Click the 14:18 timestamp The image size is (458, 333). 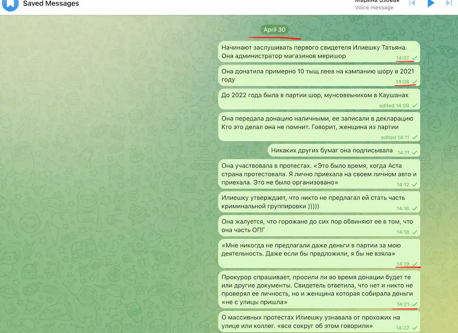click(403, 232)
